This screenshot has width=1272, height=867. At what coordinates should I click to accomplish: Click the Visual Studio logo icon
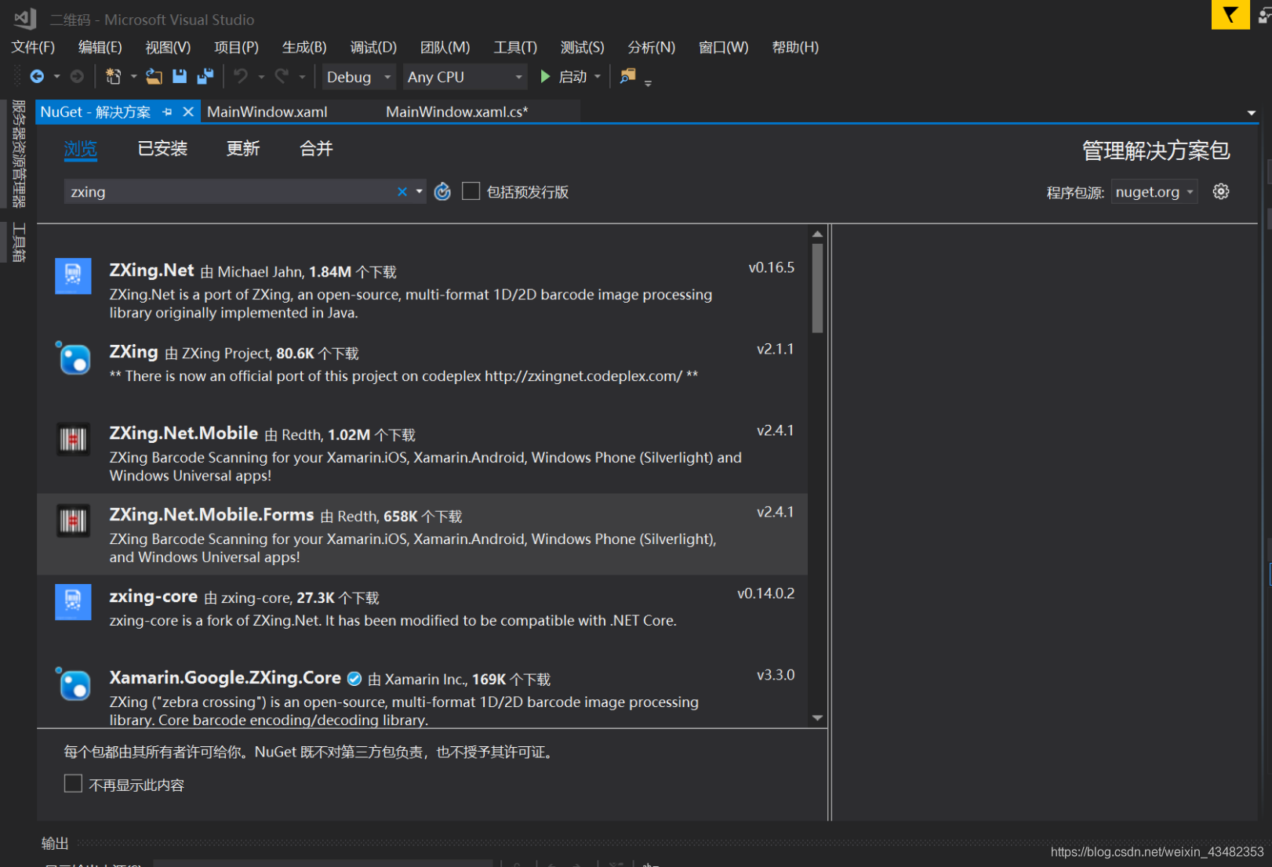point(25,18)
